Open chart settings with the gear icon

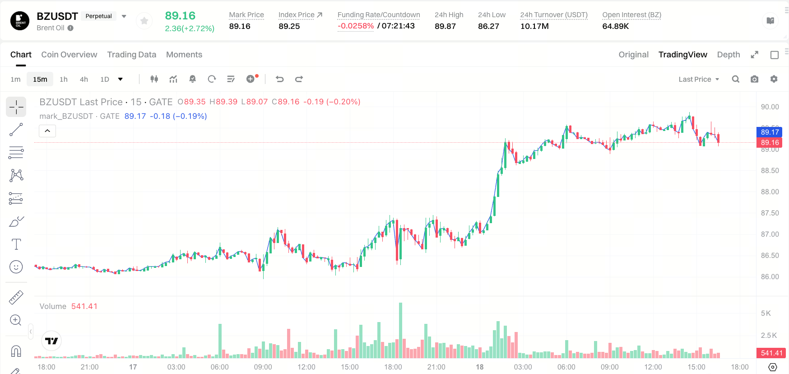tap(774, 79)
